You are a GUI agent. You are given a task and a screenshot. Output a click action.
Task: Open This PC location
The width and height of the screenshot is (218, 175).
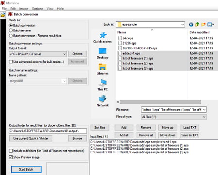103,85
